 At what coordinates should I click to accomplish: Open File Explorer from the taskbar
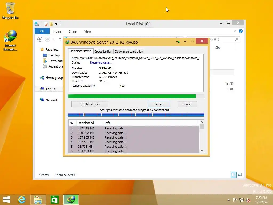click(38, 200)
